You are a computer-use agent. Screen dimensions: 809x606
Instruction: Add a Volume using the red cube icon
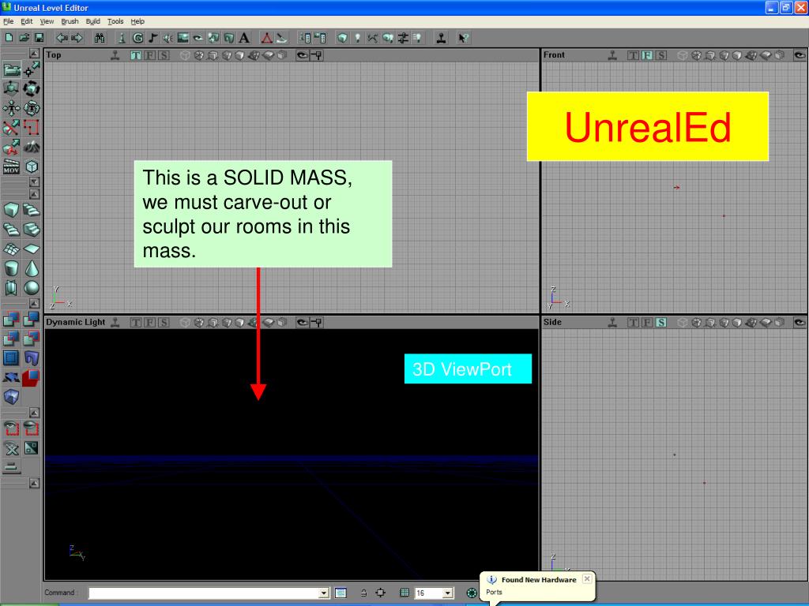32,377
